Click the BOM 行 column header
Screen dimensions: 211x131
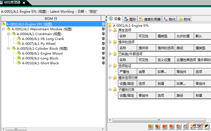coord(51,18)
